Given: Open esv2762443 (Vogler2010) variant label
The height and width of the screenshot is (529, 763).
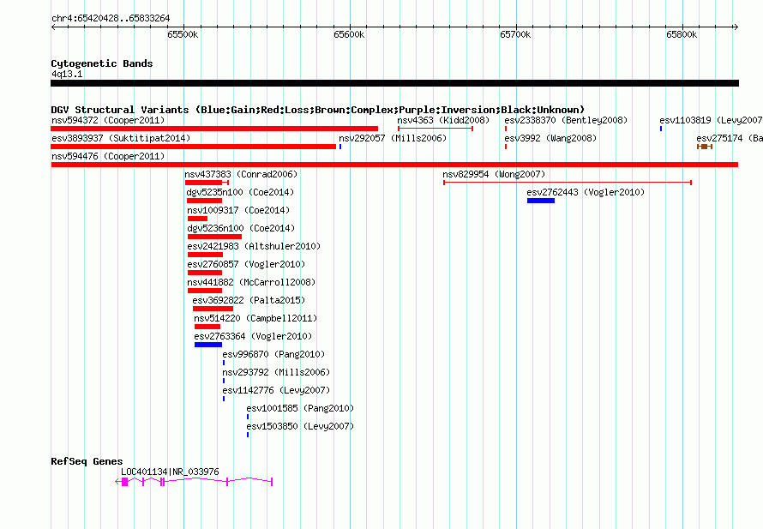Looking at the screenshot, I should 586,192.
